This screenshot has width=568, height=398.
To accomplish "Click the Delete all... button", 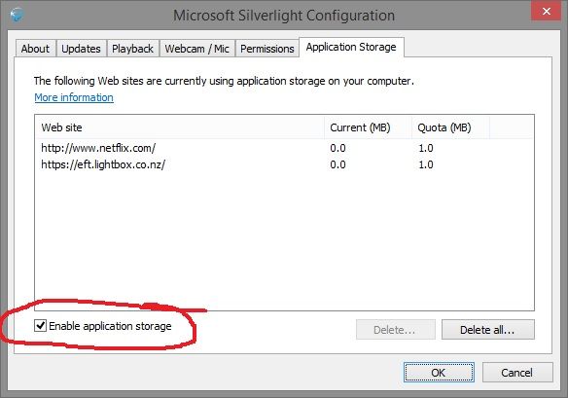I will [x=487, y=330].
